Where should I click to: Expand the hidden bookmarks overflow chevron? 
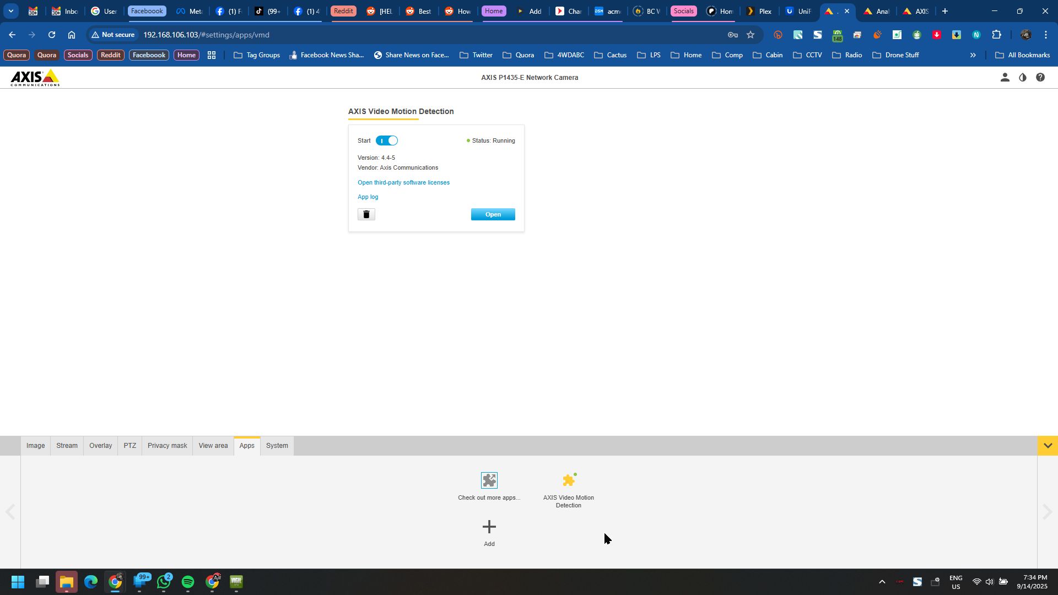coord(973,55)
